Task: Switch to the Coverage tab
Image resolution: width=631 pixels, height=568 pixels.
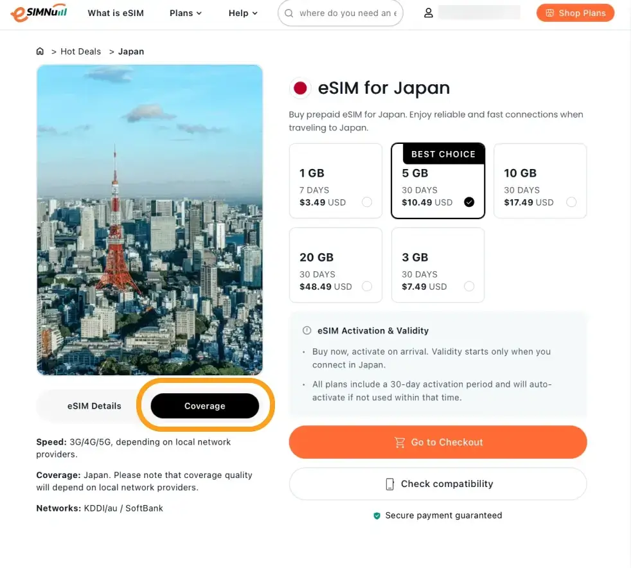Action: (x=204, y=406)
